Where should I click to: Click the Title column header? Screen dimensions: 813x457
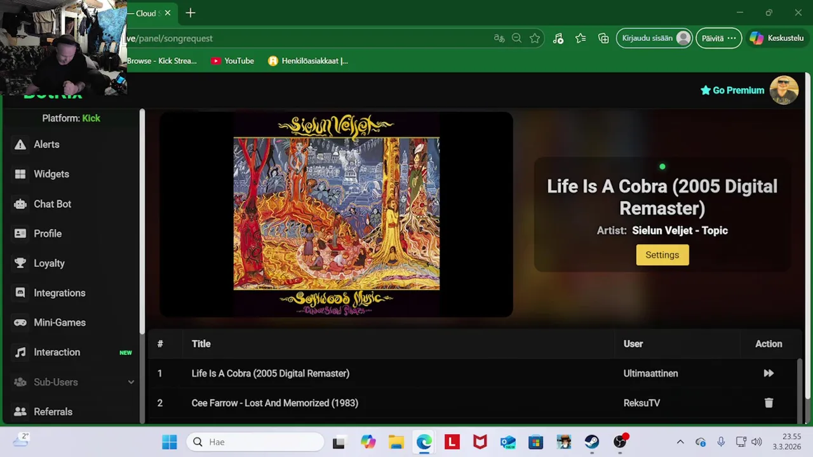coord(201,343)
